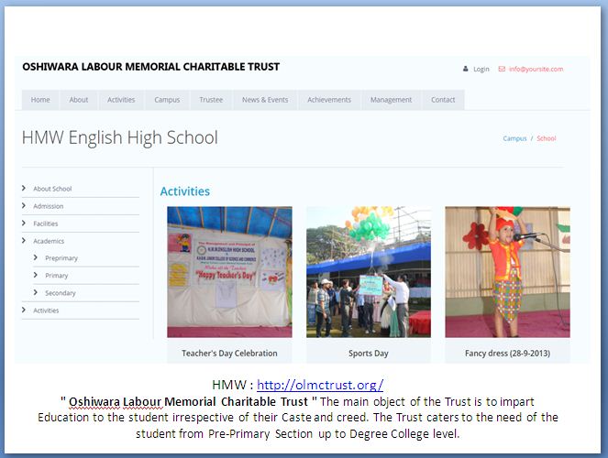Click the Login user icon
This screenshot has height=458, width=608.
point(465,69)
